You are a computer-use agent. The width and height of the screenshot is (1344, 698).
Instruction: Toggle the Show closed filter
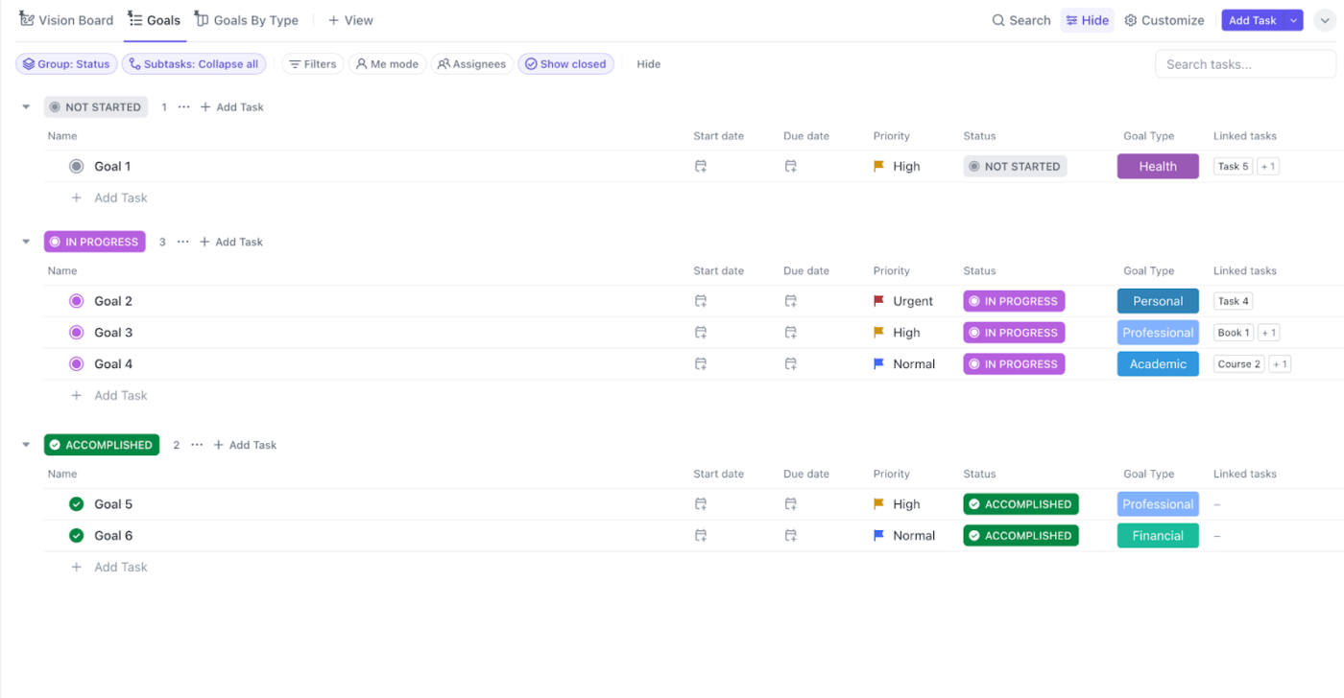pos(565,63)
